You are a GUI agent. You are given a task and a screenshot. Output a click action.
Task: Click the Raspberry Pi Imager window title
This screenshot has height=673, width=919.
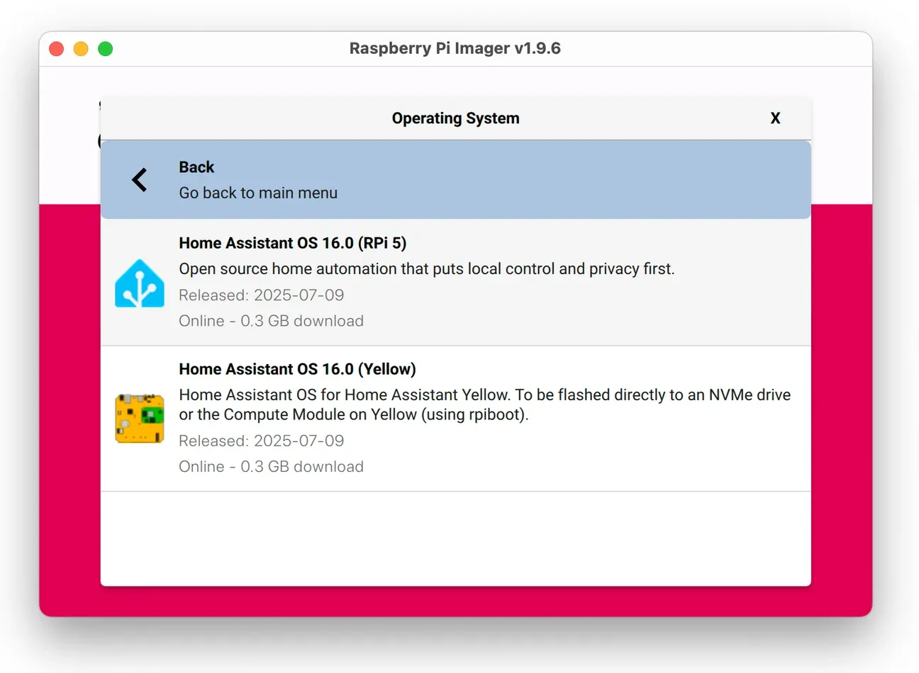[455, 48]
